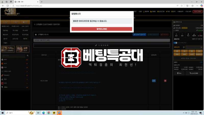Select the basketball sport icon row
Image resolution: width=204 pixels, height=115 pixels.
point(15,63)
